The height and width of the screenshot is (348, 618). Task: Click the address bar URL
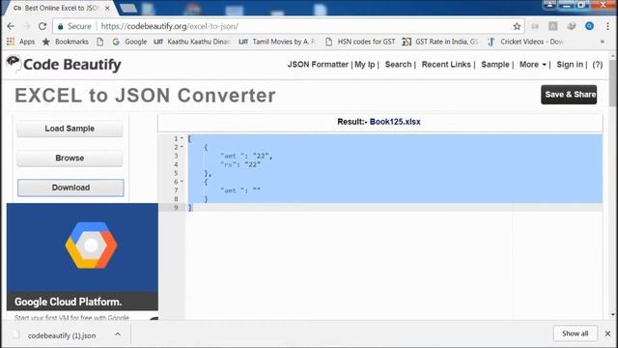170,26
